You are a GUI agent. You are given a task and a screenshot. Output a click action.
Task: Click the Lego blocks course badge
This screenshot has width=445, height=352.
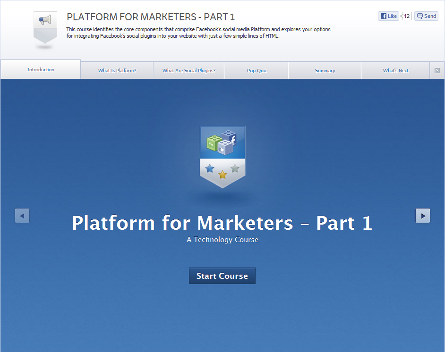[222, 157]
